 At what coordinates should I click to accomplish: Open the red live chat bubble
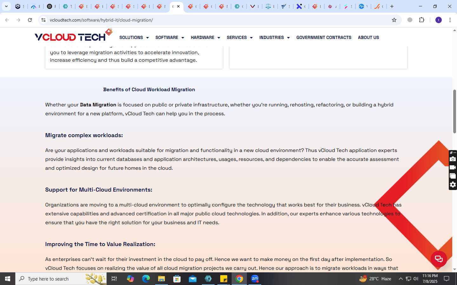pyautogui.click(x=439, y=259)
